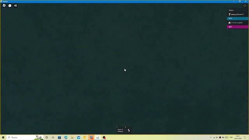Open Cortana circle icon on taskbar
This screenshot has width=249, height=140.
coord(47,137)
